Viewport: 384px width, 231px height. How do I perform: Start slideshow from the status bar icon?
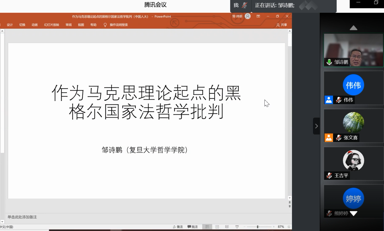[236, 227]
